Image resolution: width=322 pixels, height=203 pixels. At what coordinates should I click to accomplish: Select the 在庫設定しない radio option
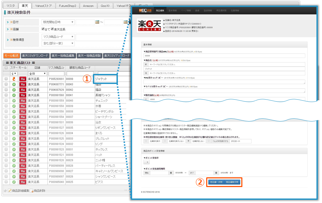tap(188, 141)
